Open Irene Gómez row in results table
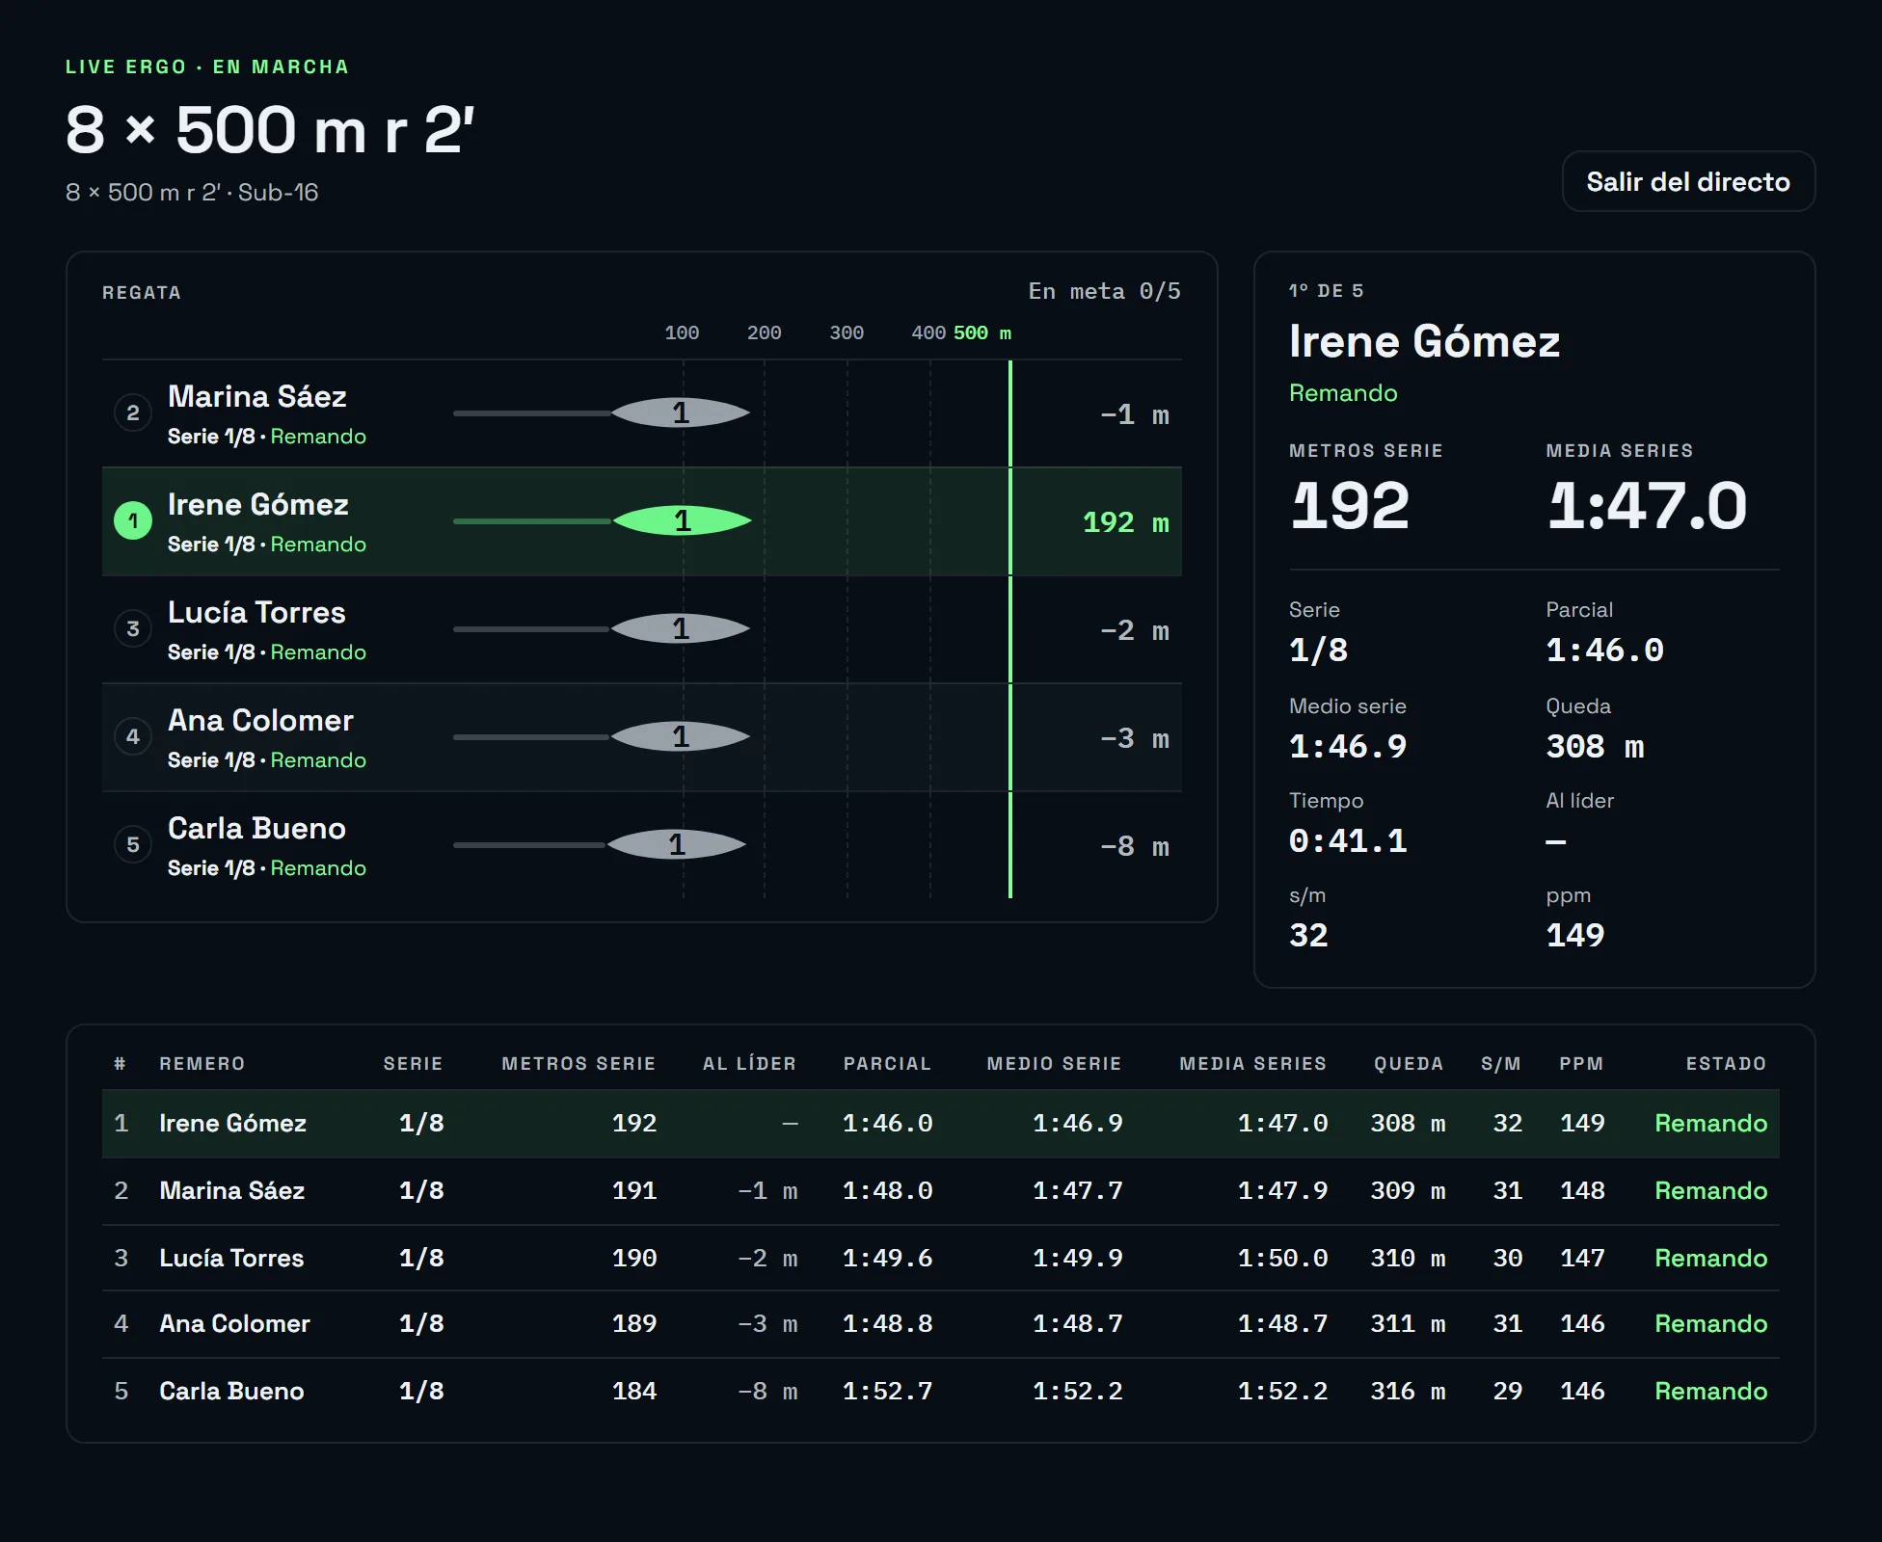This screenshot has height=1542, width=1882. click(x=941, y=1124)
